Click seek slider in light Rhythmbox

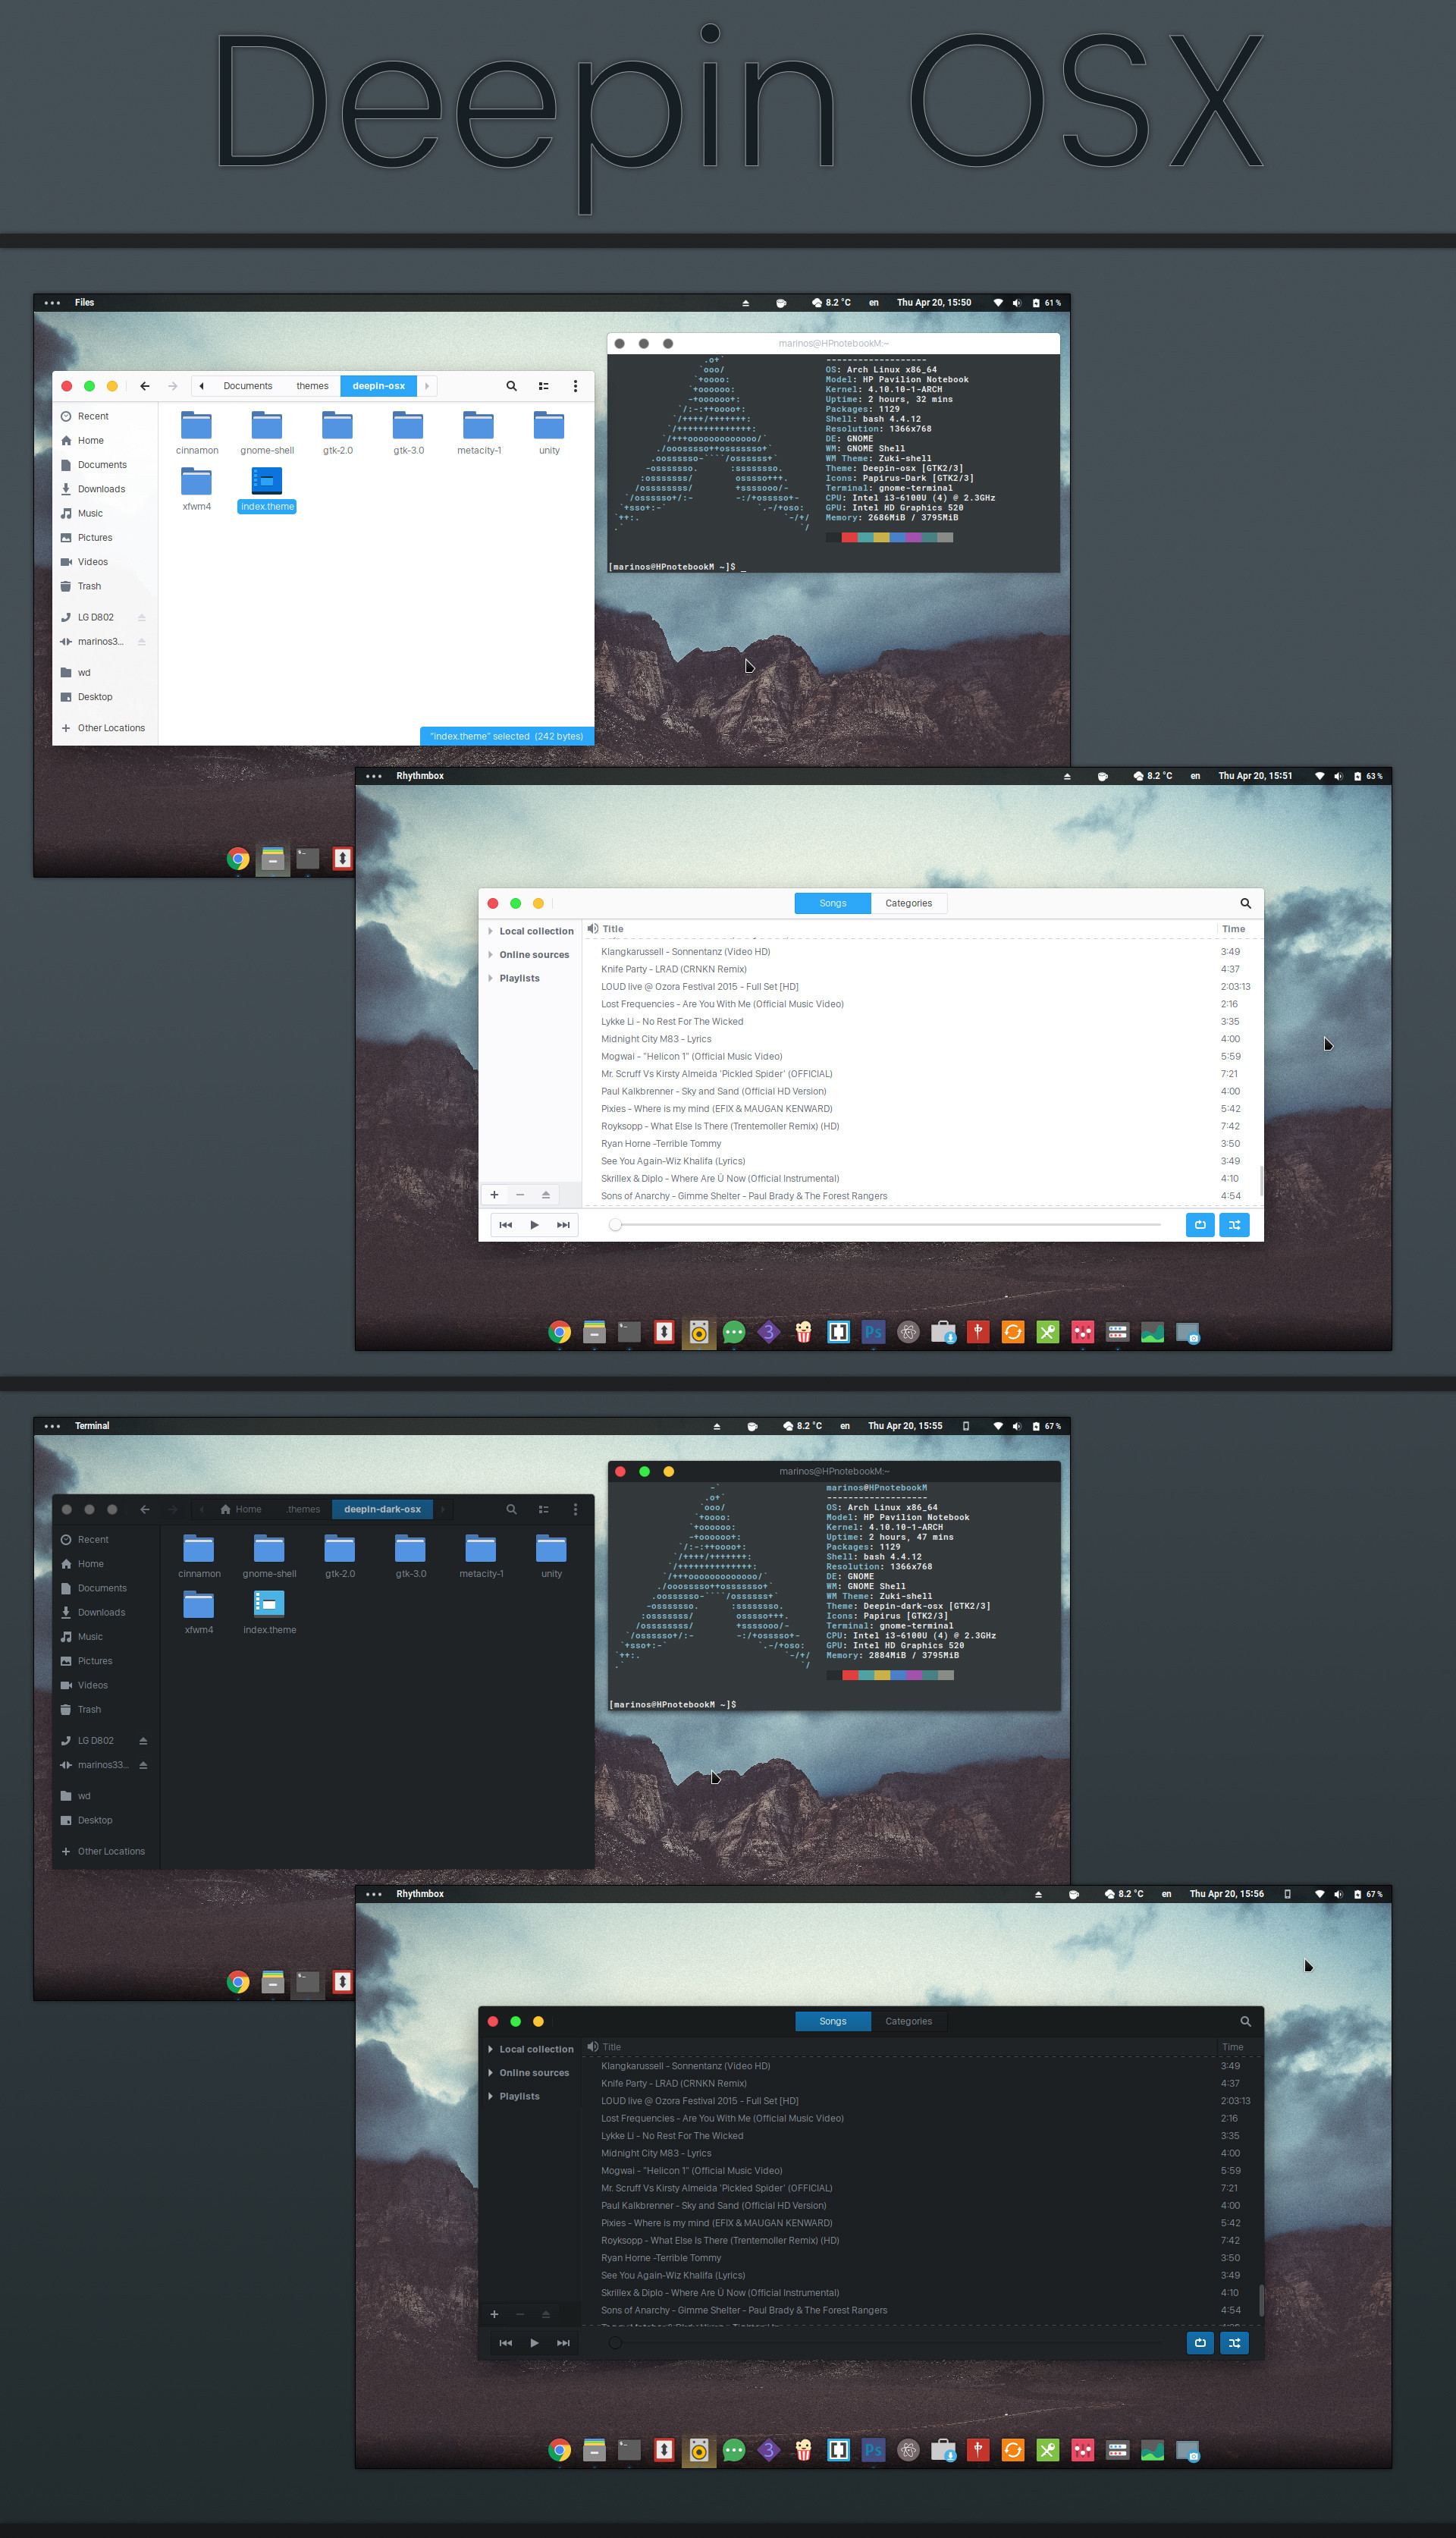886,1225
